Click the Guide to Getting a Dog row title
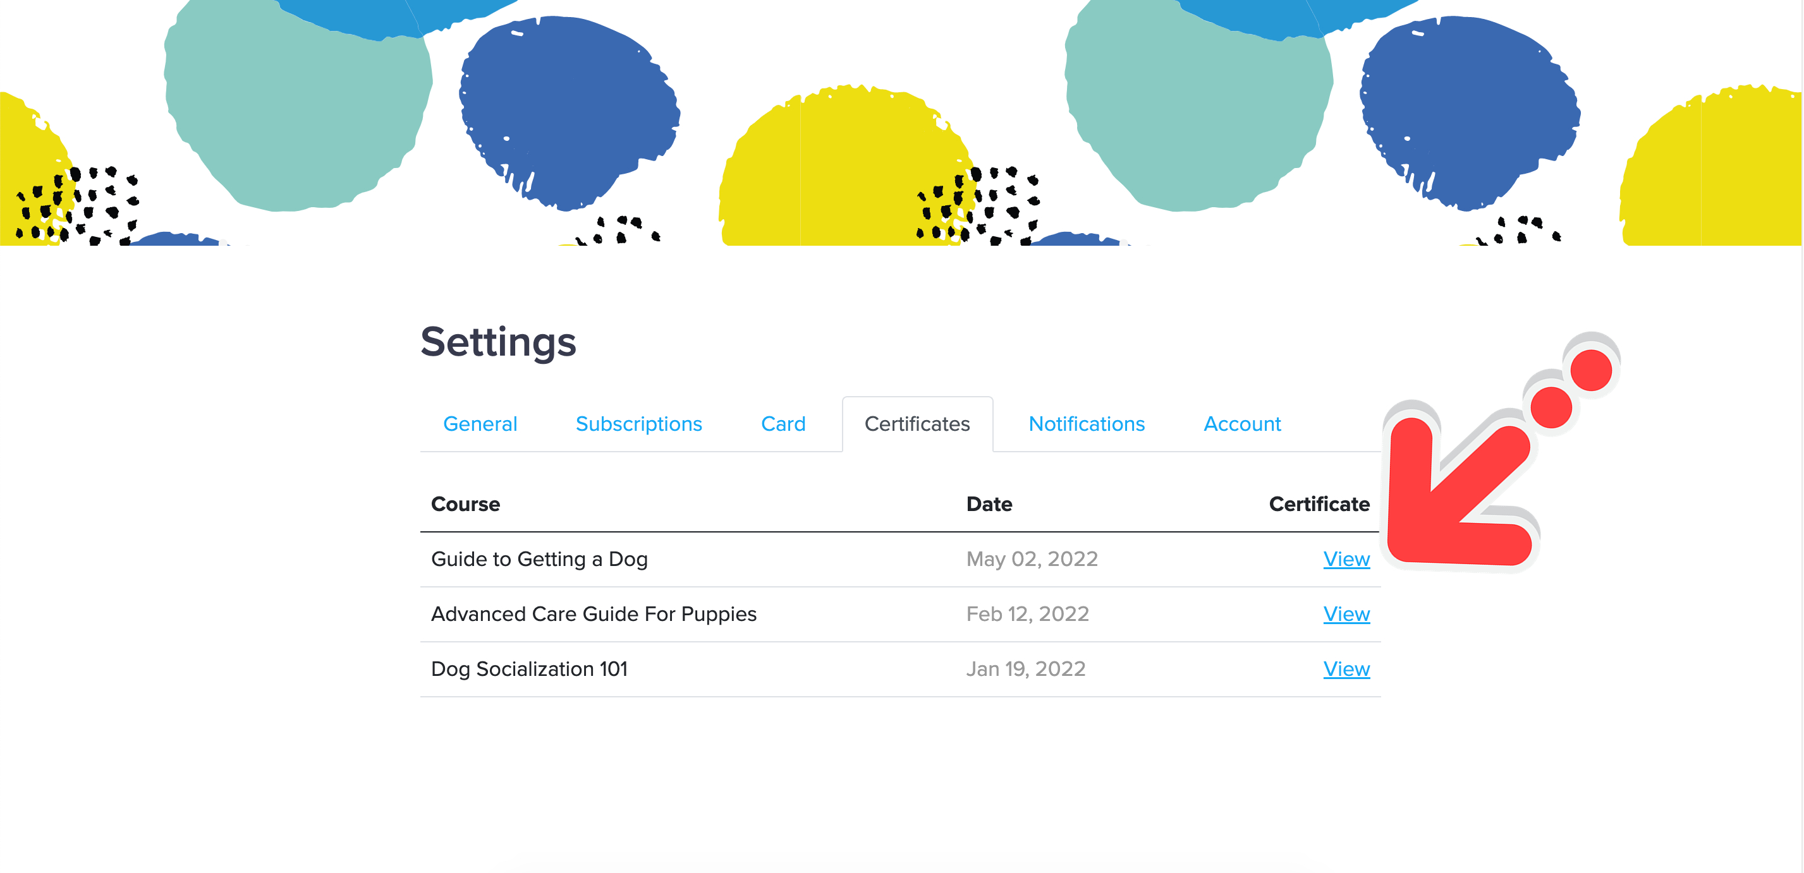This screenshot has width=1804, height=873. 539,558
